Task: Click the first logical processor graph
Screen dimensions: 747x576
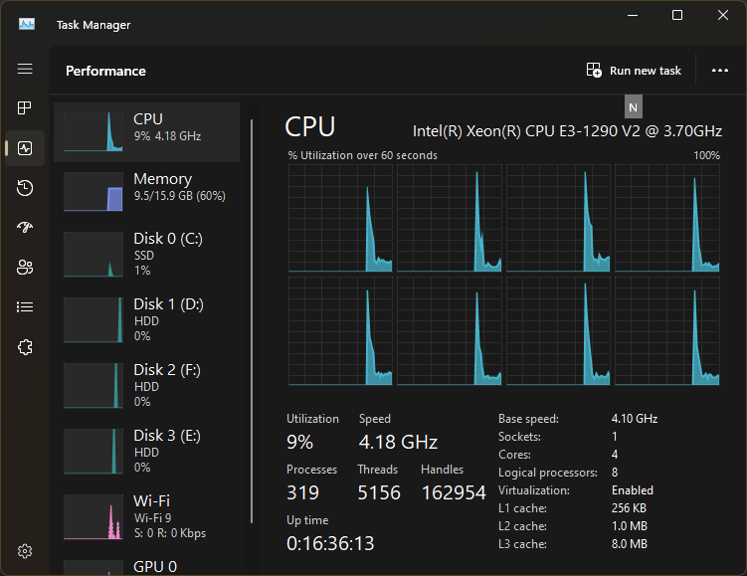Action: coord(340,218)
